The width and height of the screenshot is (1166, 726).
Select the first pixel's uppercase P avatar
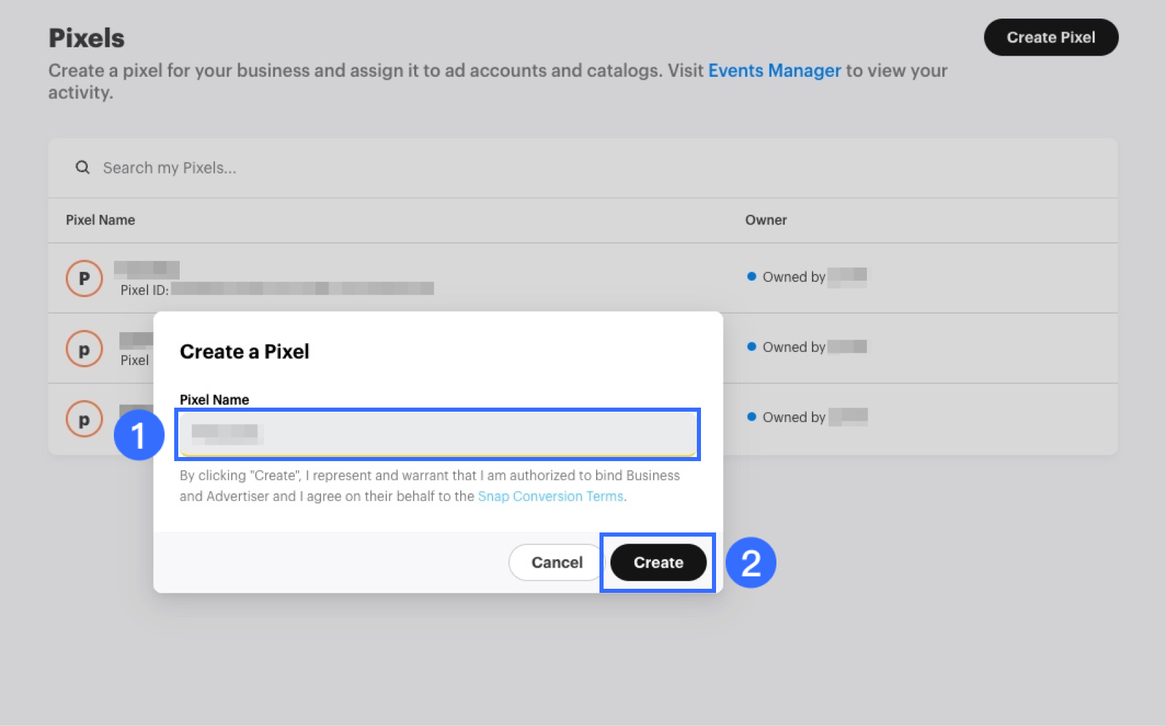(x=84, y=279)
